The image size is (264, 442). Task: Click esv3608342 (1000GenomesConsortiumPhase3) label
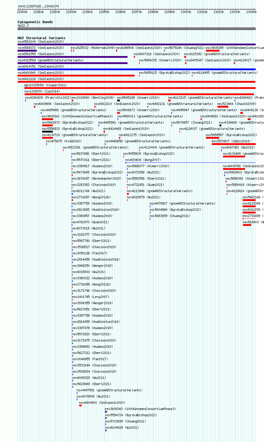coord(77,116)
